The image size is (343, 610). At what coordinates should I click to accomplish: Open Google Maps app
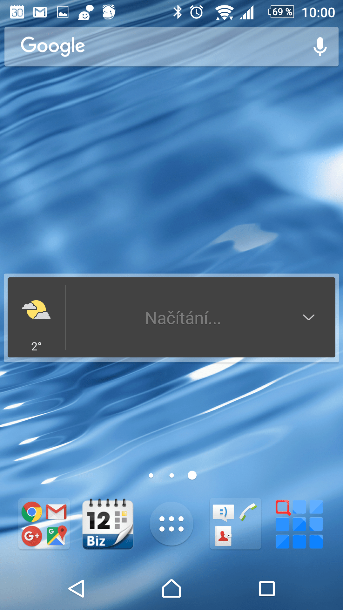pos(57,536)
